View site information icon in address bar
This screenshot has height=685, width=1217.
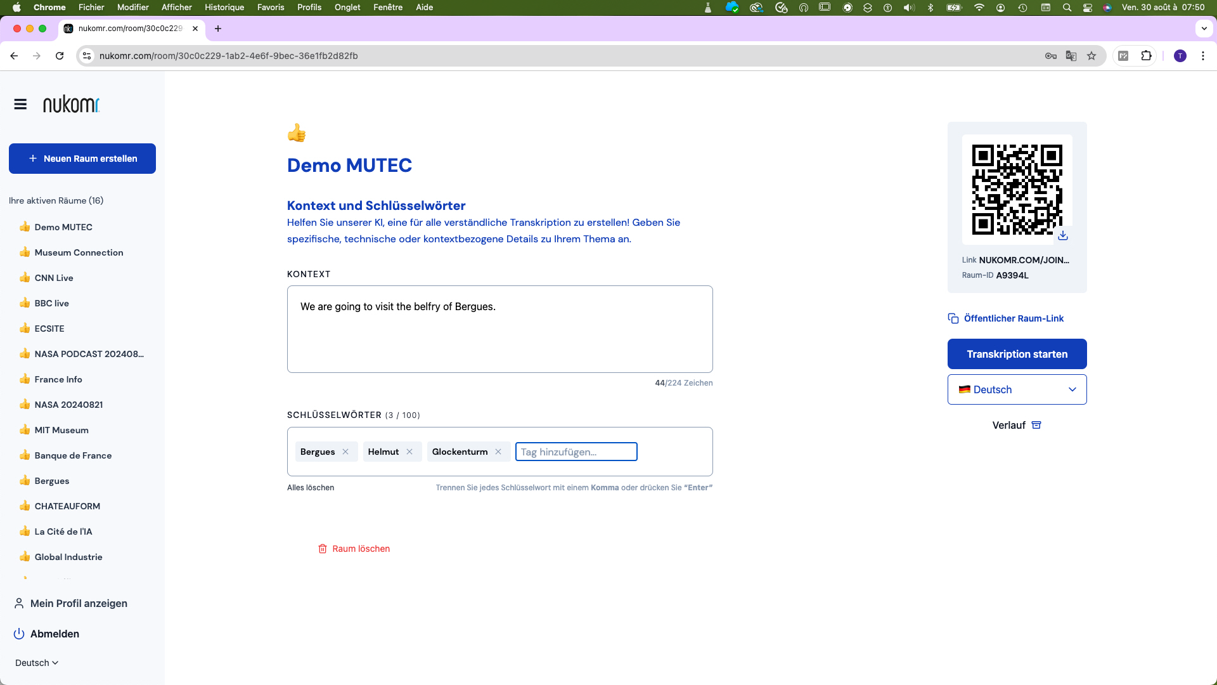[87, 56]
